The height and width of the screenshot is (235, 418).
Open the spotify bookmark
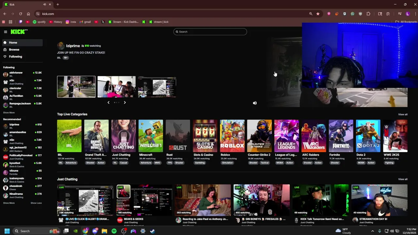pyautogui.click(x=39, y=22)
